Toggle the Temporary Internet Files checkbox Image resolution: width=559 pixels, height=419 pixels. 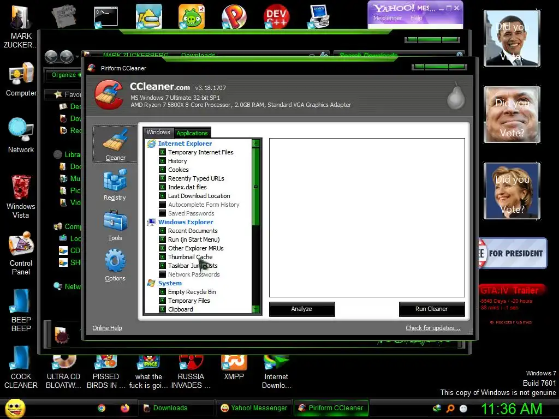point(162,152)
